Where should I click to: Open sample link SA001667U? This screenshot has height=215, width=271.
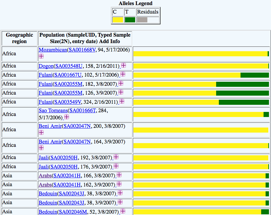coord(68,75)
